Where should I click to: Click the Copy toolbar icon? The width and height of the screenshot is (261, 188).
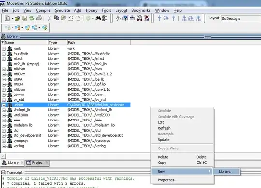(x=57, y=18)
